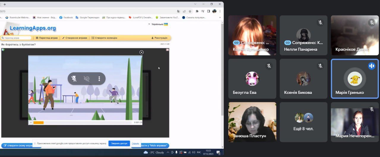
Task: Click the Створити колекцію menu item
Action: (104, 38)
